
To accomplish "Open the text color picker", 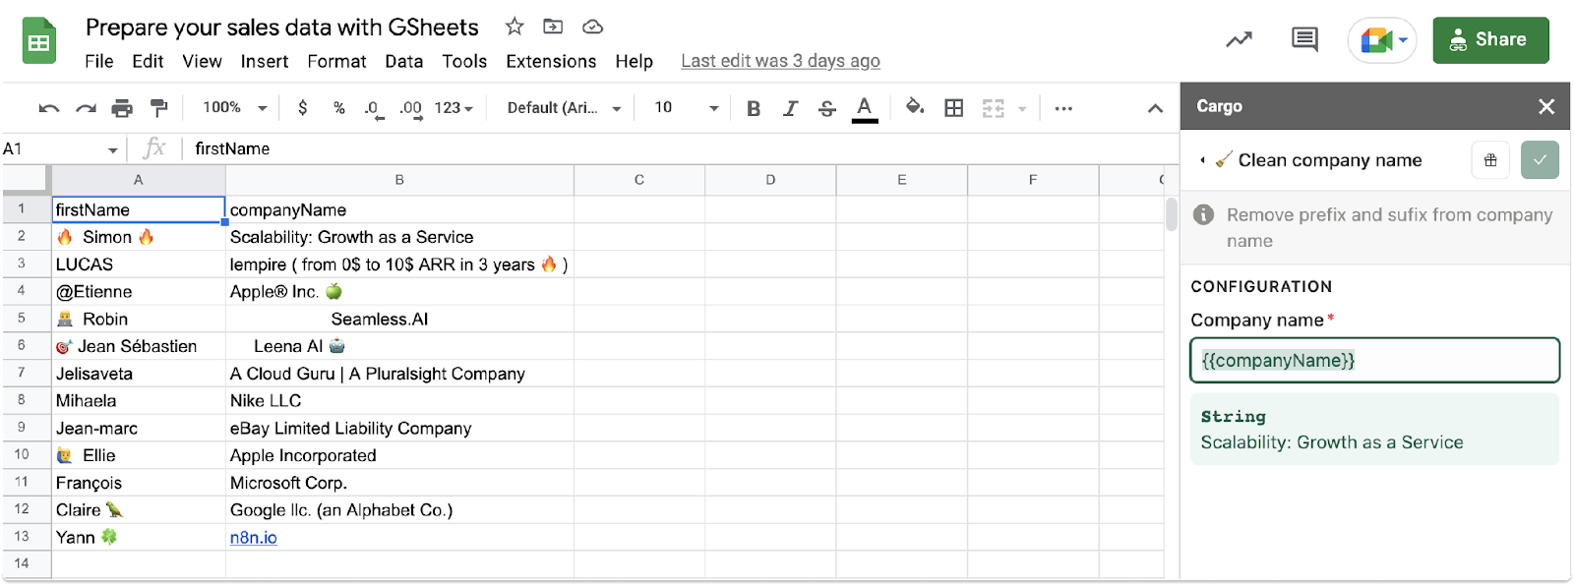I will coord(865,108).
